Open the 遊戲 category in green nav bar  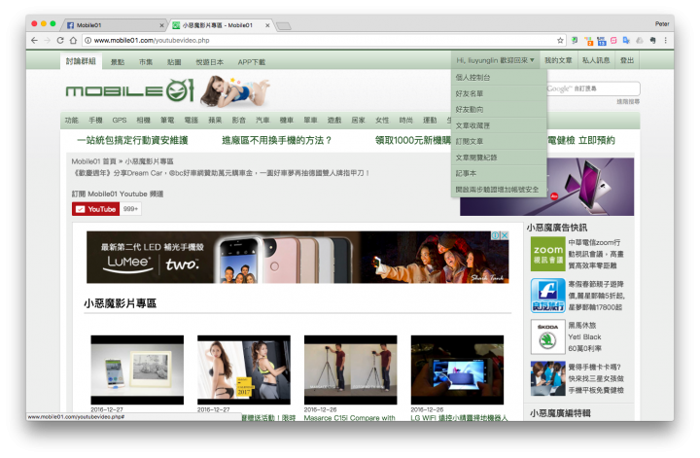click(x=333, y=120)
